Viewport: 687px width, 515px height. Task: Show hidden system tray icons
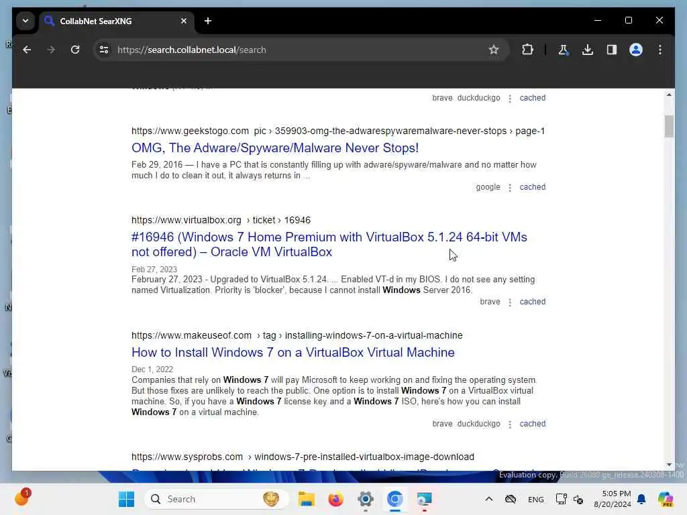pyautogui.click(x=489, y=499)
